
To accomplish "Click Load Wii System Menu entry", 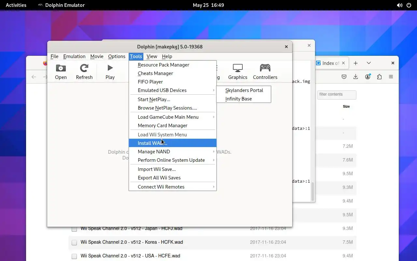I will point(173,134).
